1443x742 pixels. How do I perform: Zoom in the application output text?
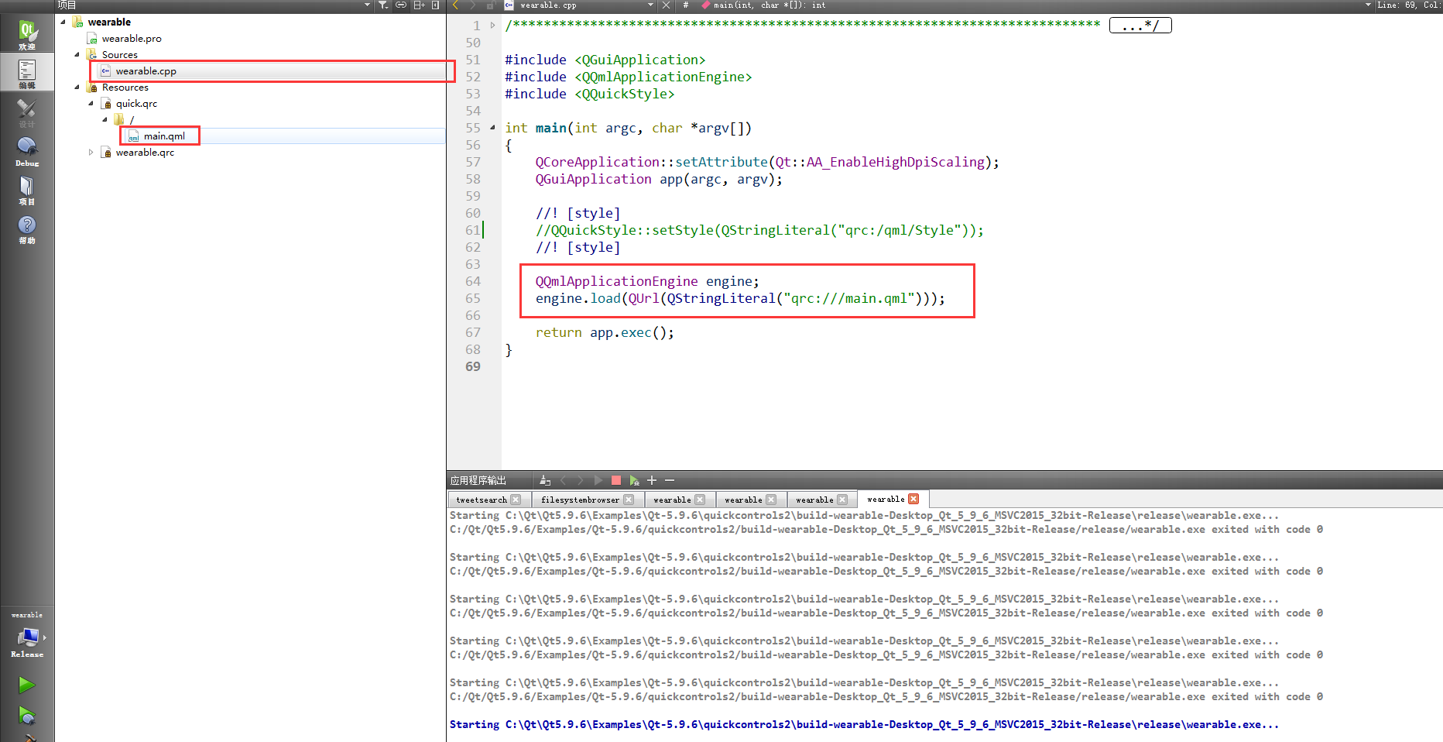click(x=652, y=480)
